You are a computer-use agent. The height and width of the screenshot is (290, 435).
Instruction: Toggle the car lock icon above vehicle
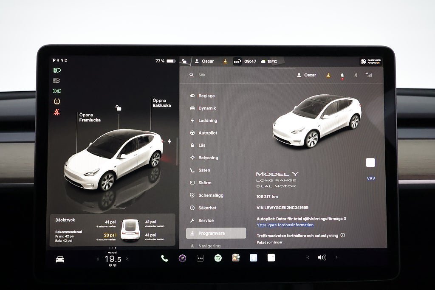[119, 108]
